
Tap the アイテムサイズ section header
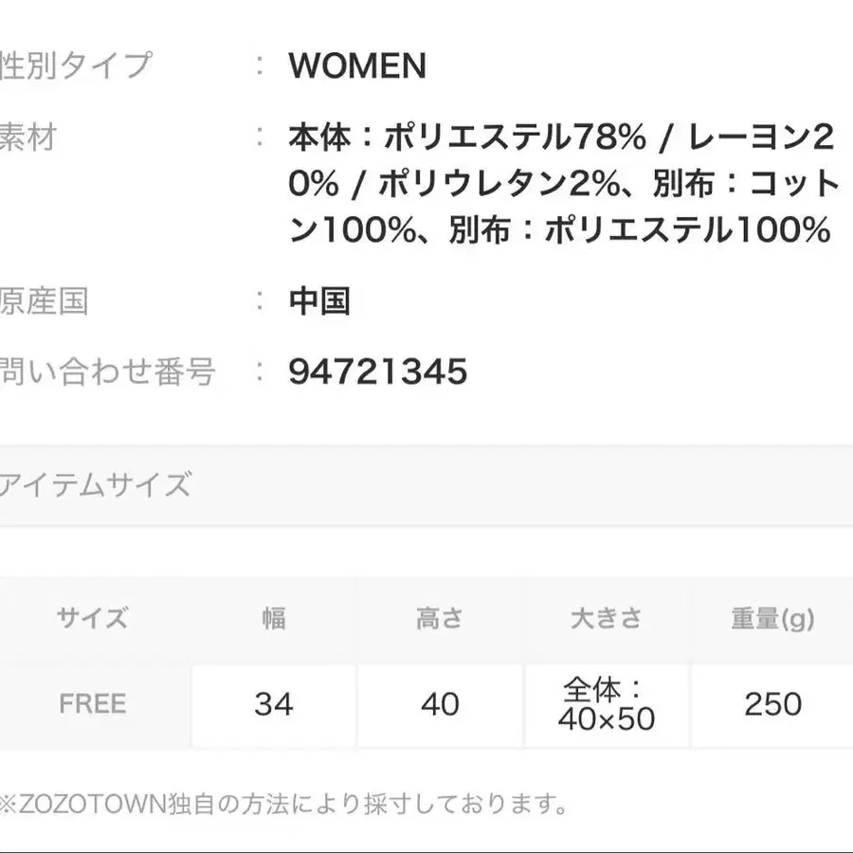(x=95, y=485)
